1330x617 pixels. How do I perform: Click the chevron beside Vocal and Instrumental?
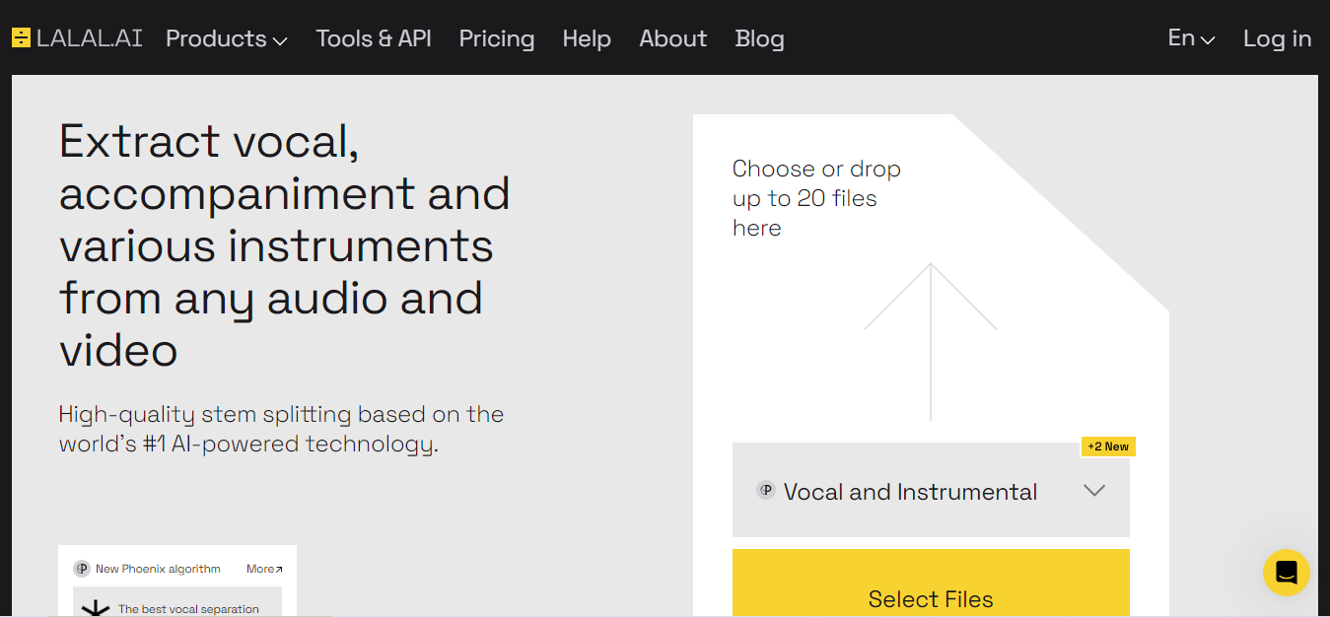(x=1094, y=491)
